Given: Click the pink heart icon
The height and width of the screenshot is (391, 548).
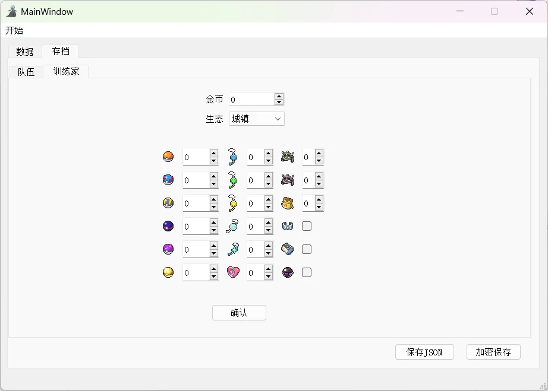Looking at the screenshot, I should (x=233, y=272).
